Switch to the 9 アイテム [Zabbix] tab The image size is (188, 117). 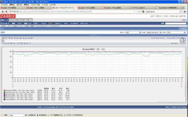point(142,8)
